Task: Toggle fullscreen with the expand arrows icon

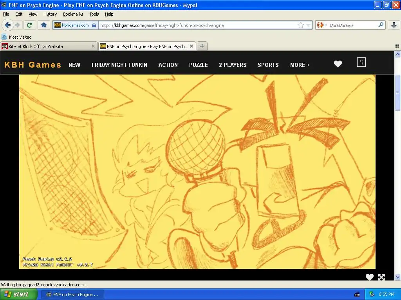Action: tap(381, 277)
